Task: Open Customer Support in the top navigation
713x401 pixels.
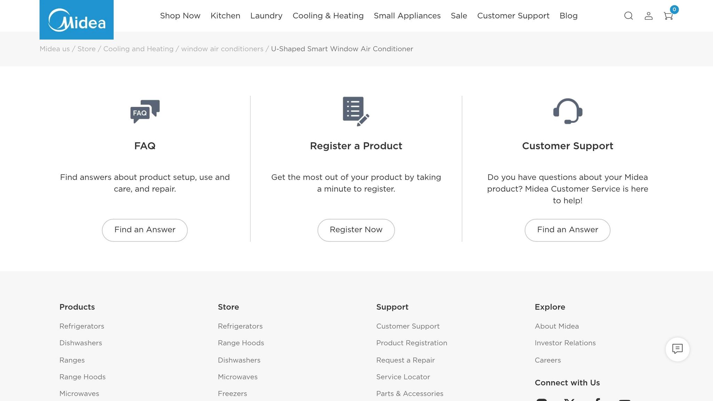Action: tap(513, 16)
